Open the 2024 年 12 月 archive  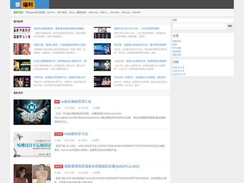tap(179, 74)
